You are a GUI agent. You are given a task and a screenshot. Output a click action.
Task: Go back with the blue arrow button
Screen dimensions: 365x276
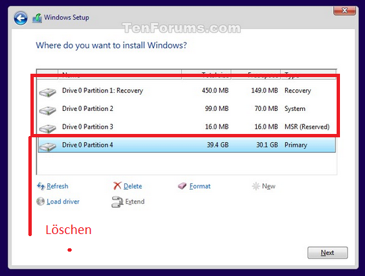point(20,18)
